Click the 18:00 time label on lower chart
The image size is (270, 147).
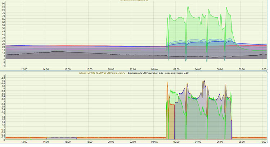(89, 142)
